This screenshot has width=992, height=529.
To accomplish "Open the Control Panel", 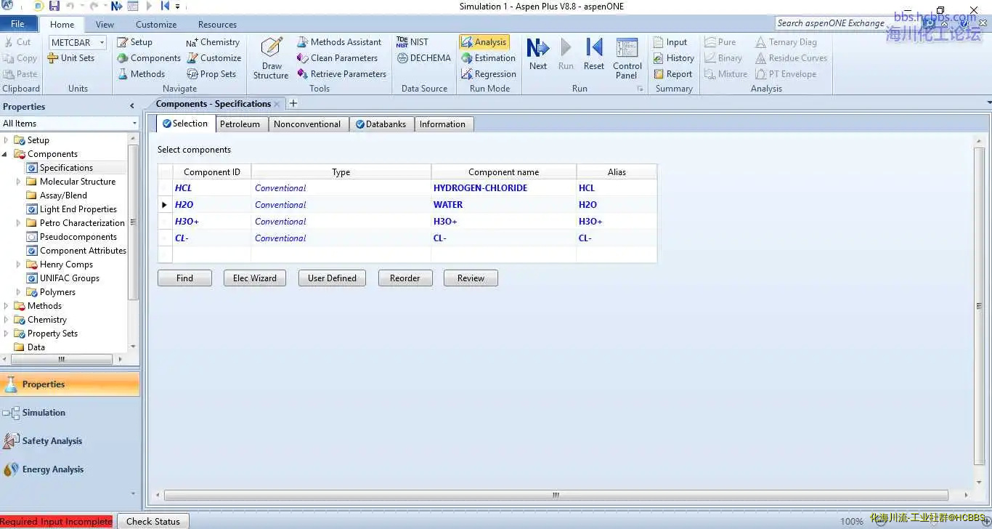I will tap(627, 58).
